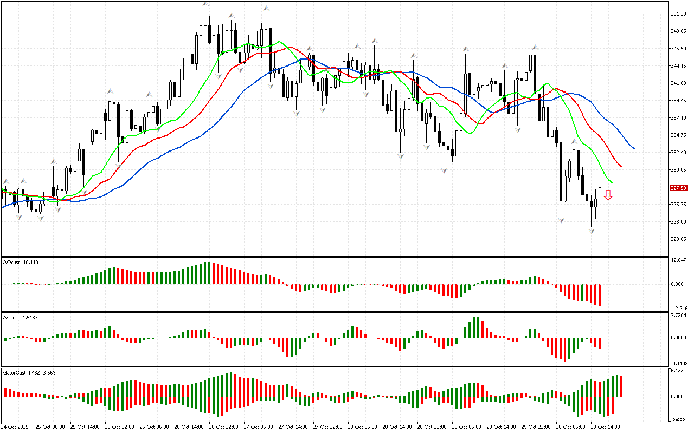694x433 pixels.
Task: Click the right end of the red Alligator line
Action: (x=621, y=166)
